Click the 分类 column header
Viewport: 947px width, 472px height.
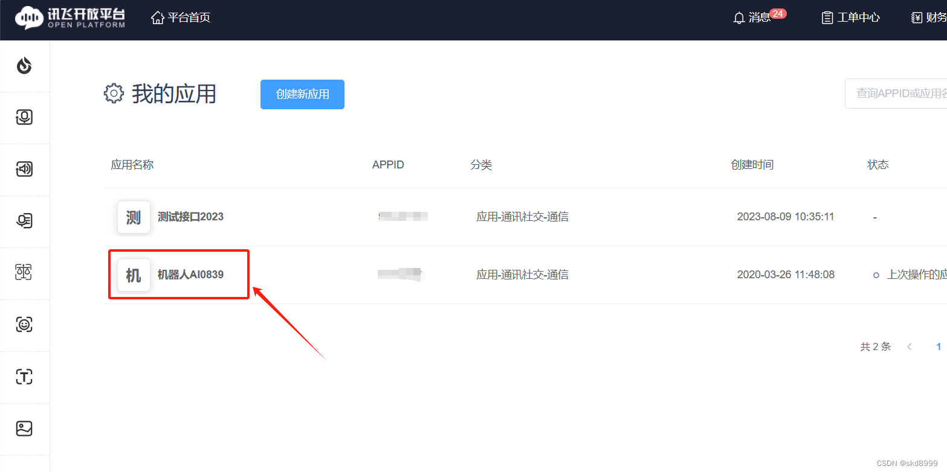click(x=481, y=165)
